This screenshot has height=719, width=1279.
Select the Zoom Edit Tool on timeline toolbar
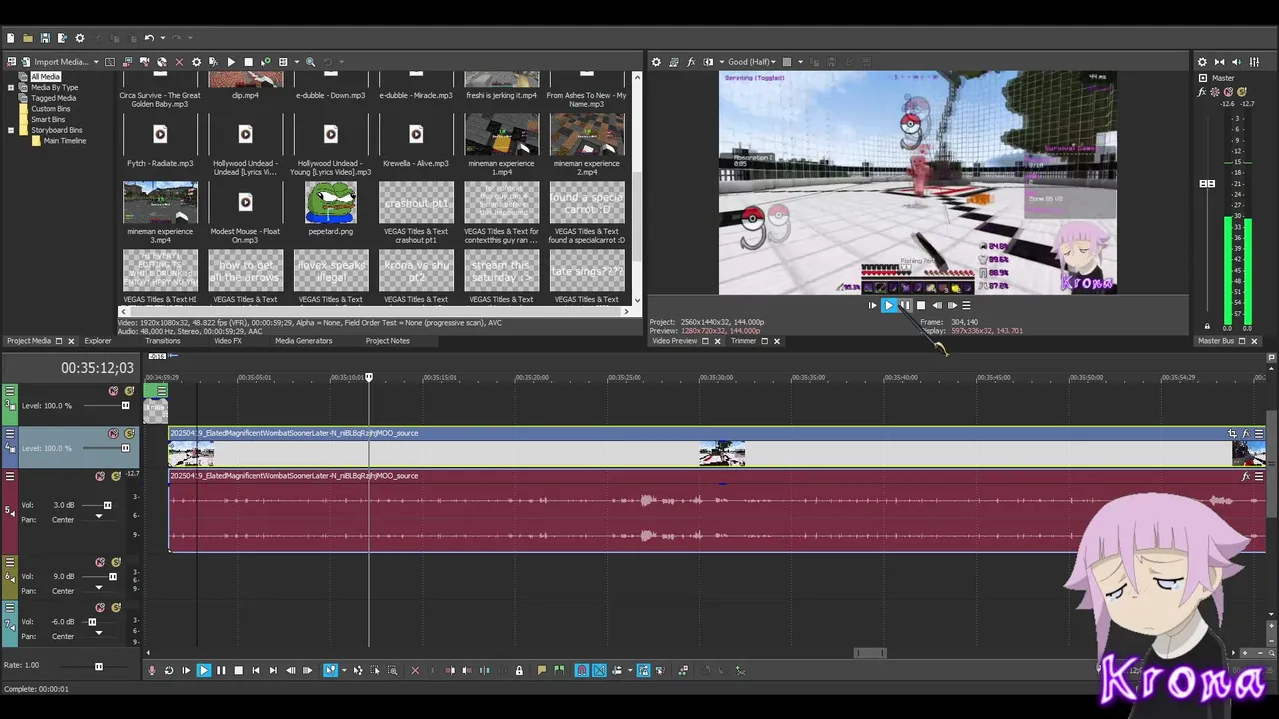[x=392, y=670]
